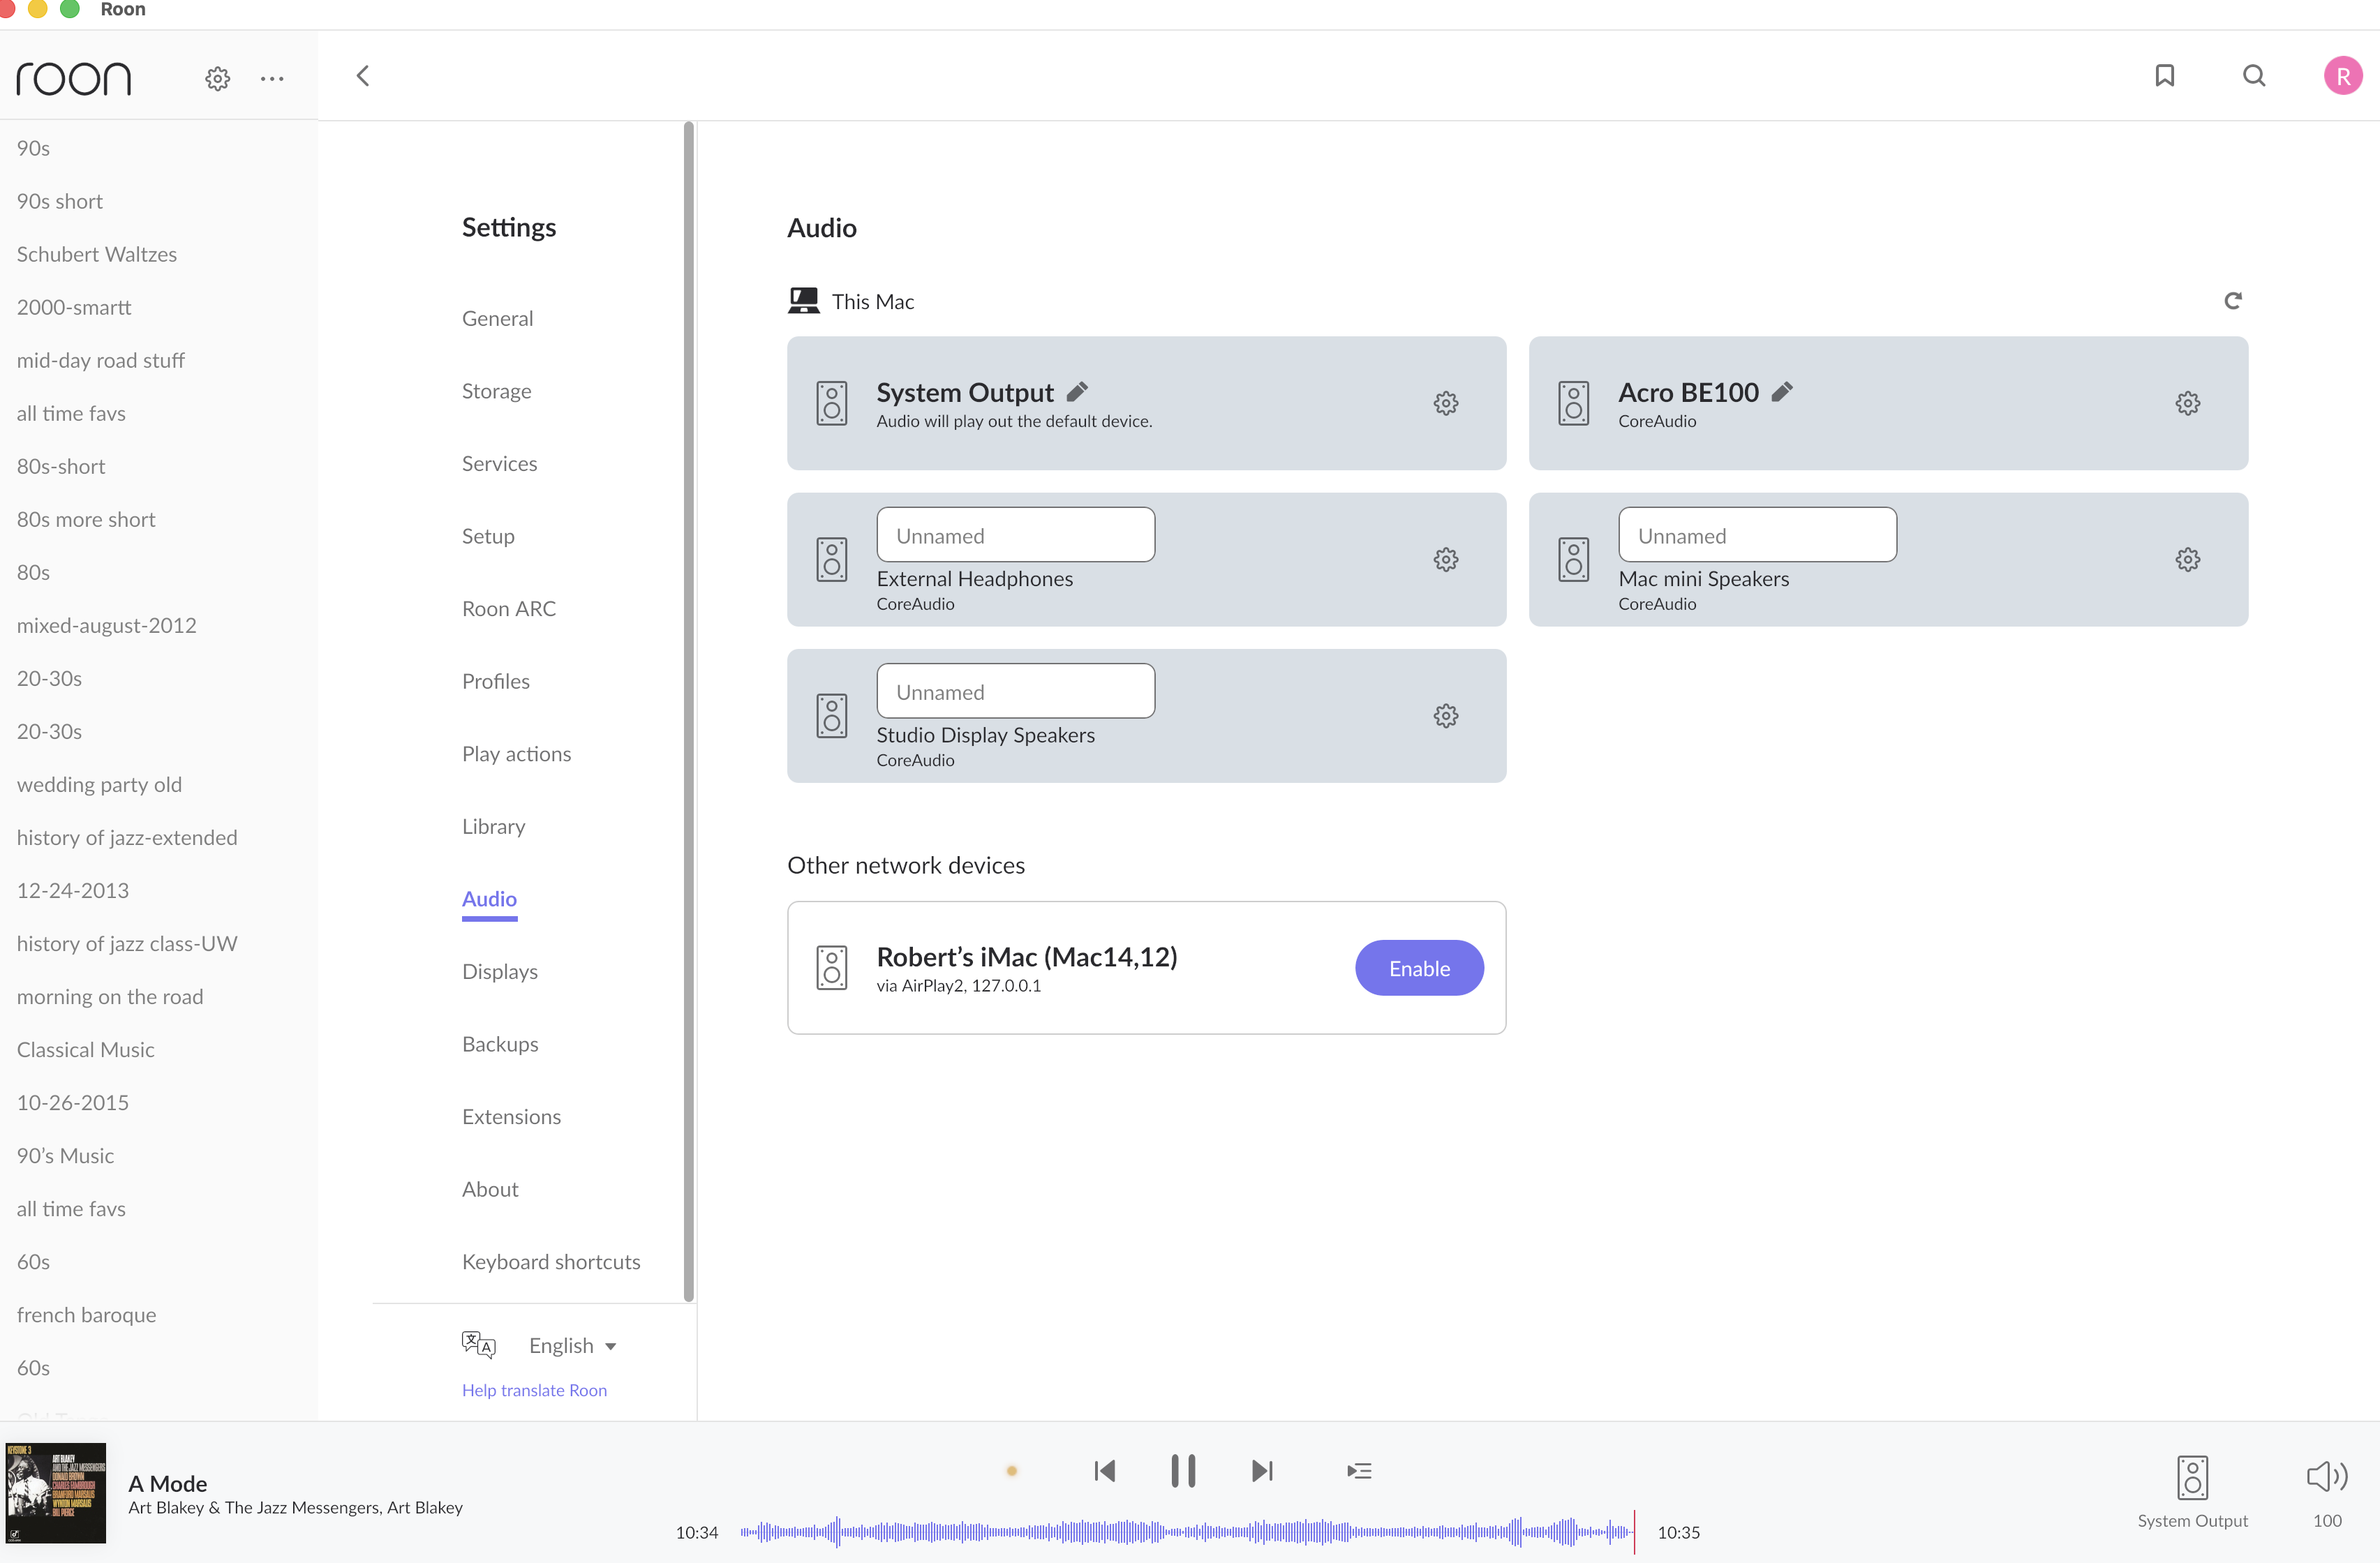The image size is (2380, 1563).
Task: Open General settings section
Action: (x=497, y=318)
